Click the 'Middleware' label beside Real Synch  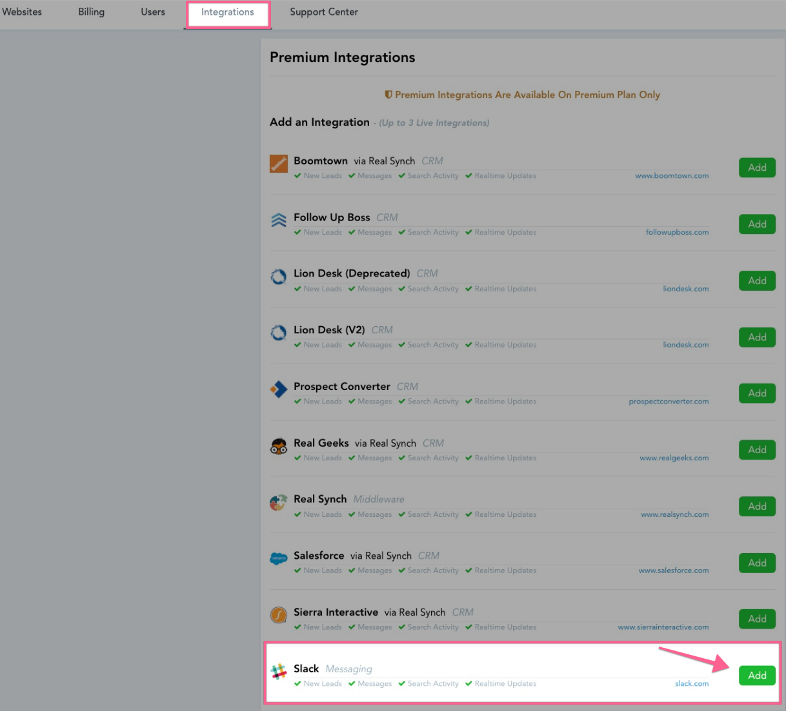click(x=379, y=500)
